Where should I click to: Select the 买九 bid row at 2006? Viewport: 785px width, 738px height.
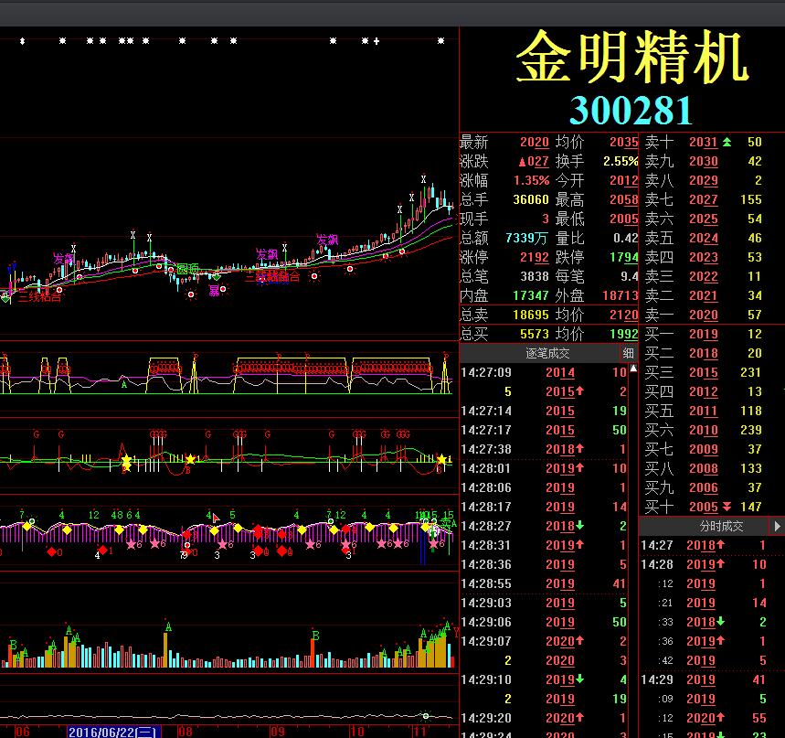712,487
